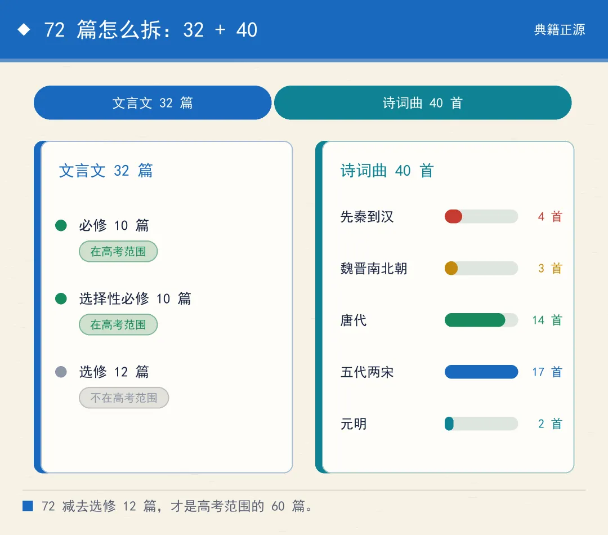Viewport: 608px width, 535px height.
Task: Click the green 唐代 progress bar
Action: click(x=481, y=320)
